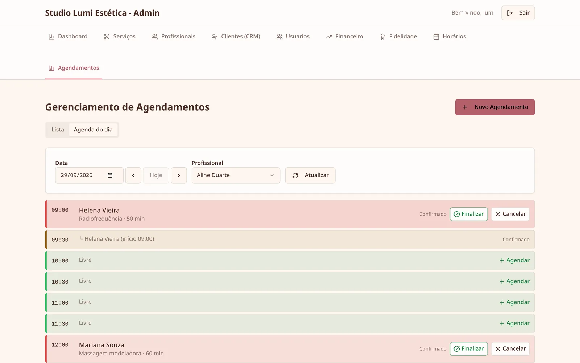Screen dimensions: 580x363
Task: Click the Hoje button
Action: tap(156, 175)
